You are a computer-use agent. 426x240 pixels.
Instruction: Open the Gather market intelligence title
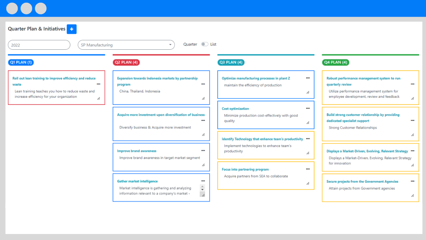tap(137, 181)
